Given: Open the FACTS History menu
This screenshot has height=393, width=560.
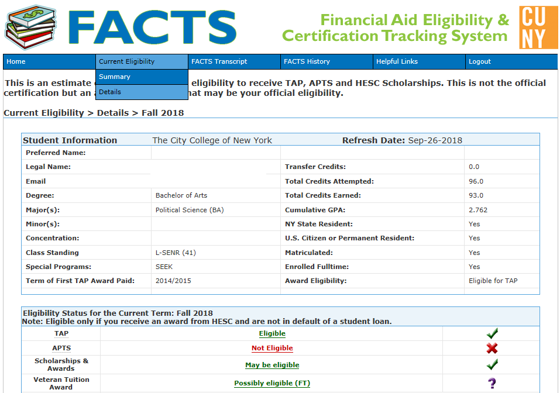Looking at the screenshot, I should click(x=327, y=61).
